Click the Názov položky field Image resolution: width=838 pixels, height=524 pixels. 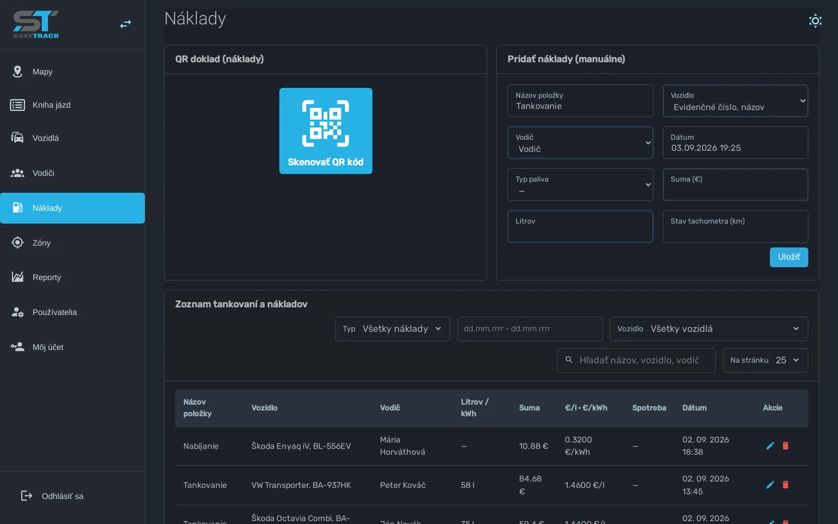(580, 101)
